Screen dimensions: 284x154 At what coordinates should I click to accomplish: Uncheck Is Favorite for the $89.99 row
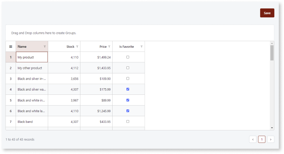click(128, 100)
